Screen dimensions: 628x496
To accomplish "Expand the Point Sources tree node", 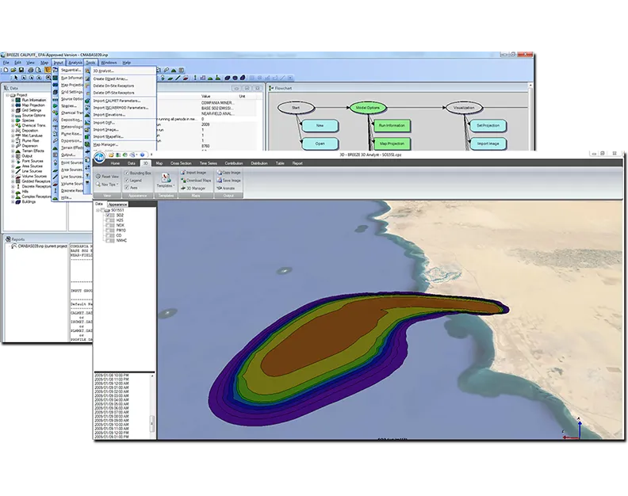I will (13, 159).
